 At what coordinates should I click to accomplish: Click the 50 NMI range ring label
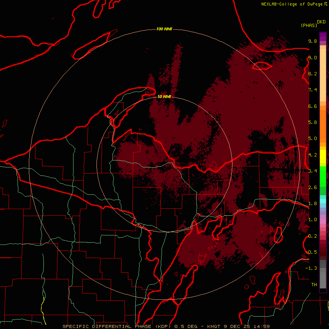(164, 97)
